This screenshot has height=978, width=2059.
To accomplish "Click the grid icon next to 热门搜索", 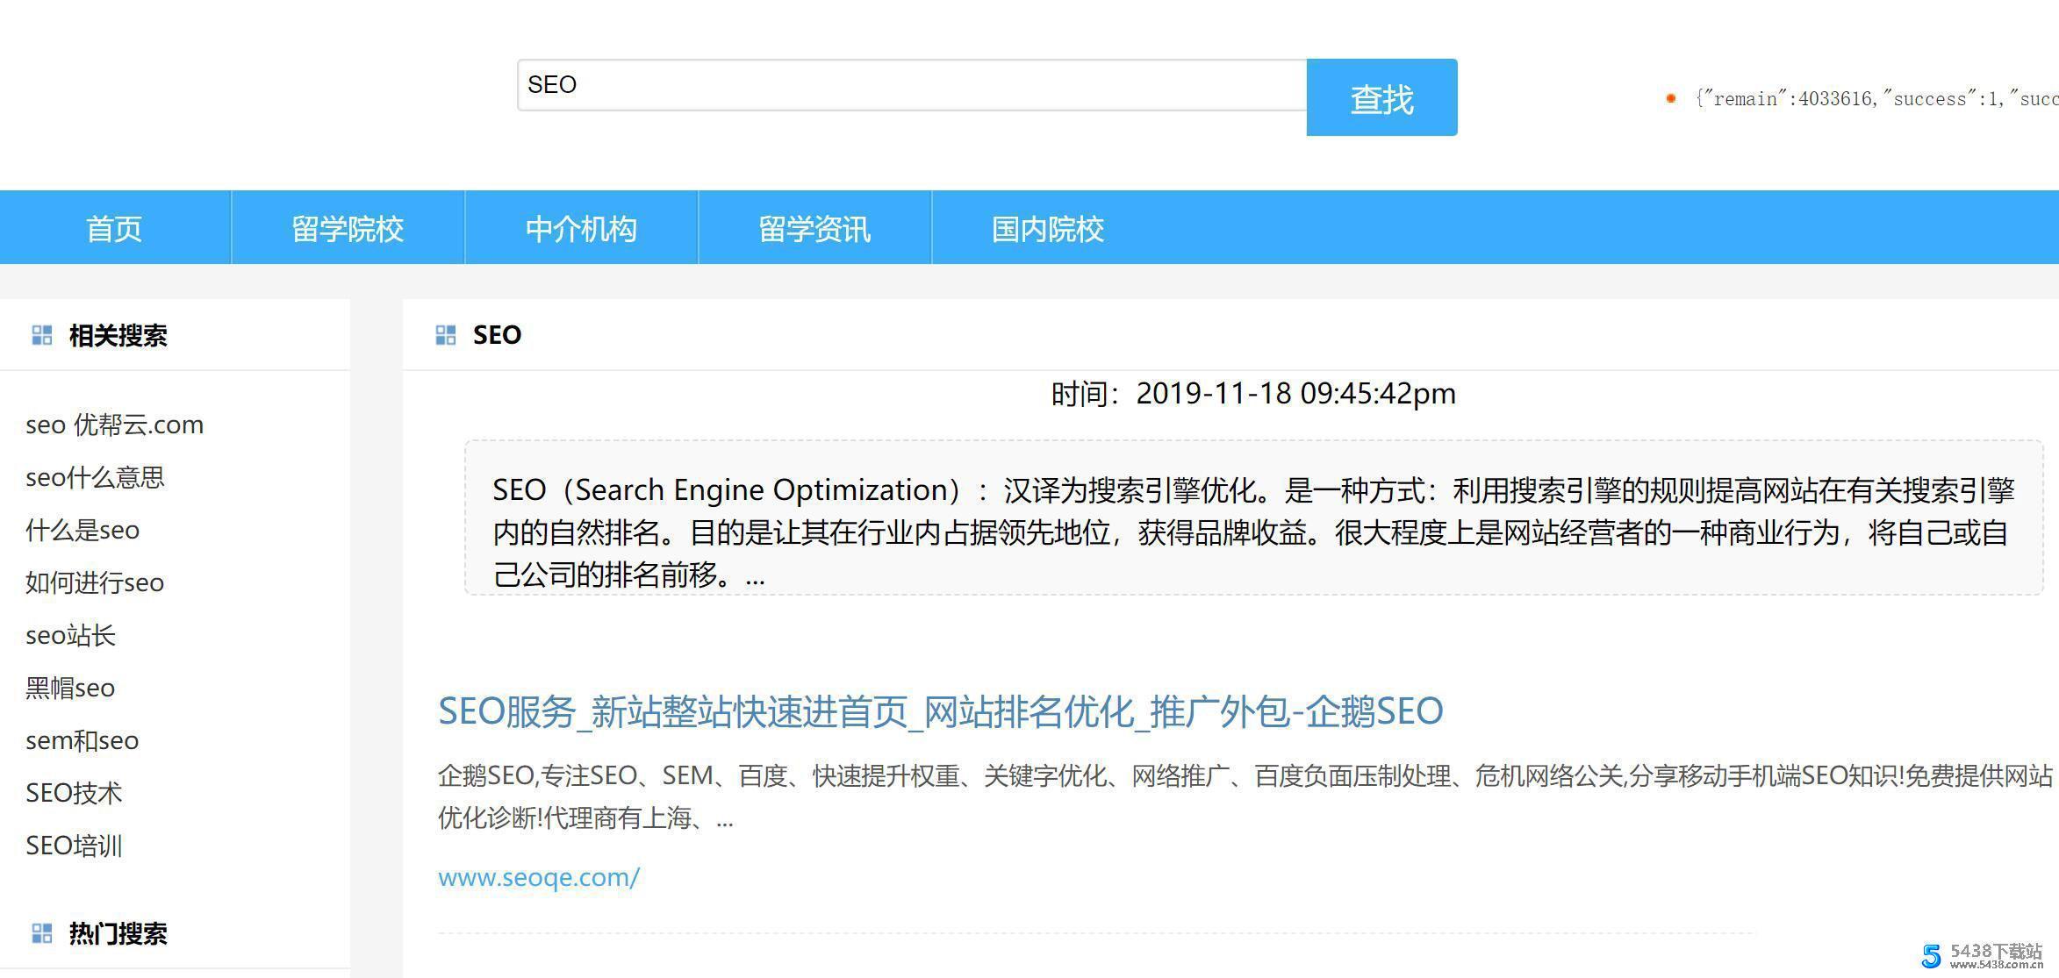I will point(40,932).
